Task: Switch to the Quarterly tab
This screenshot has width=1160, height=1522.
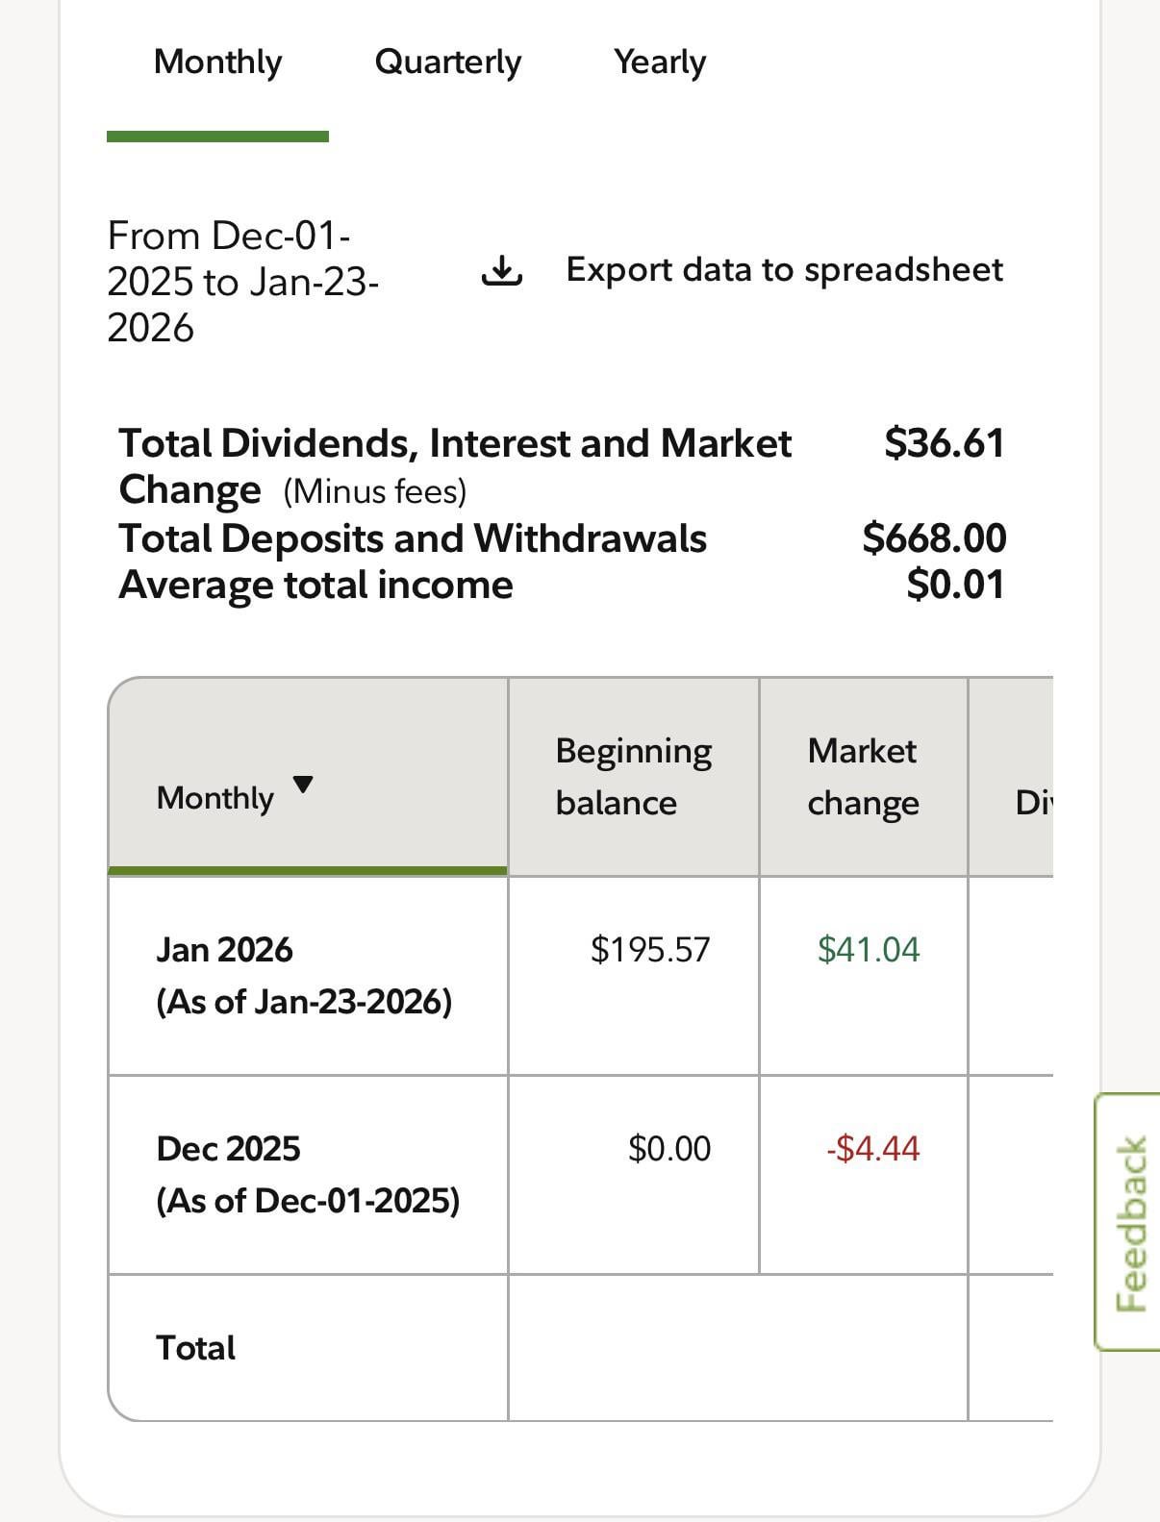Action: [x=447, y=62]
